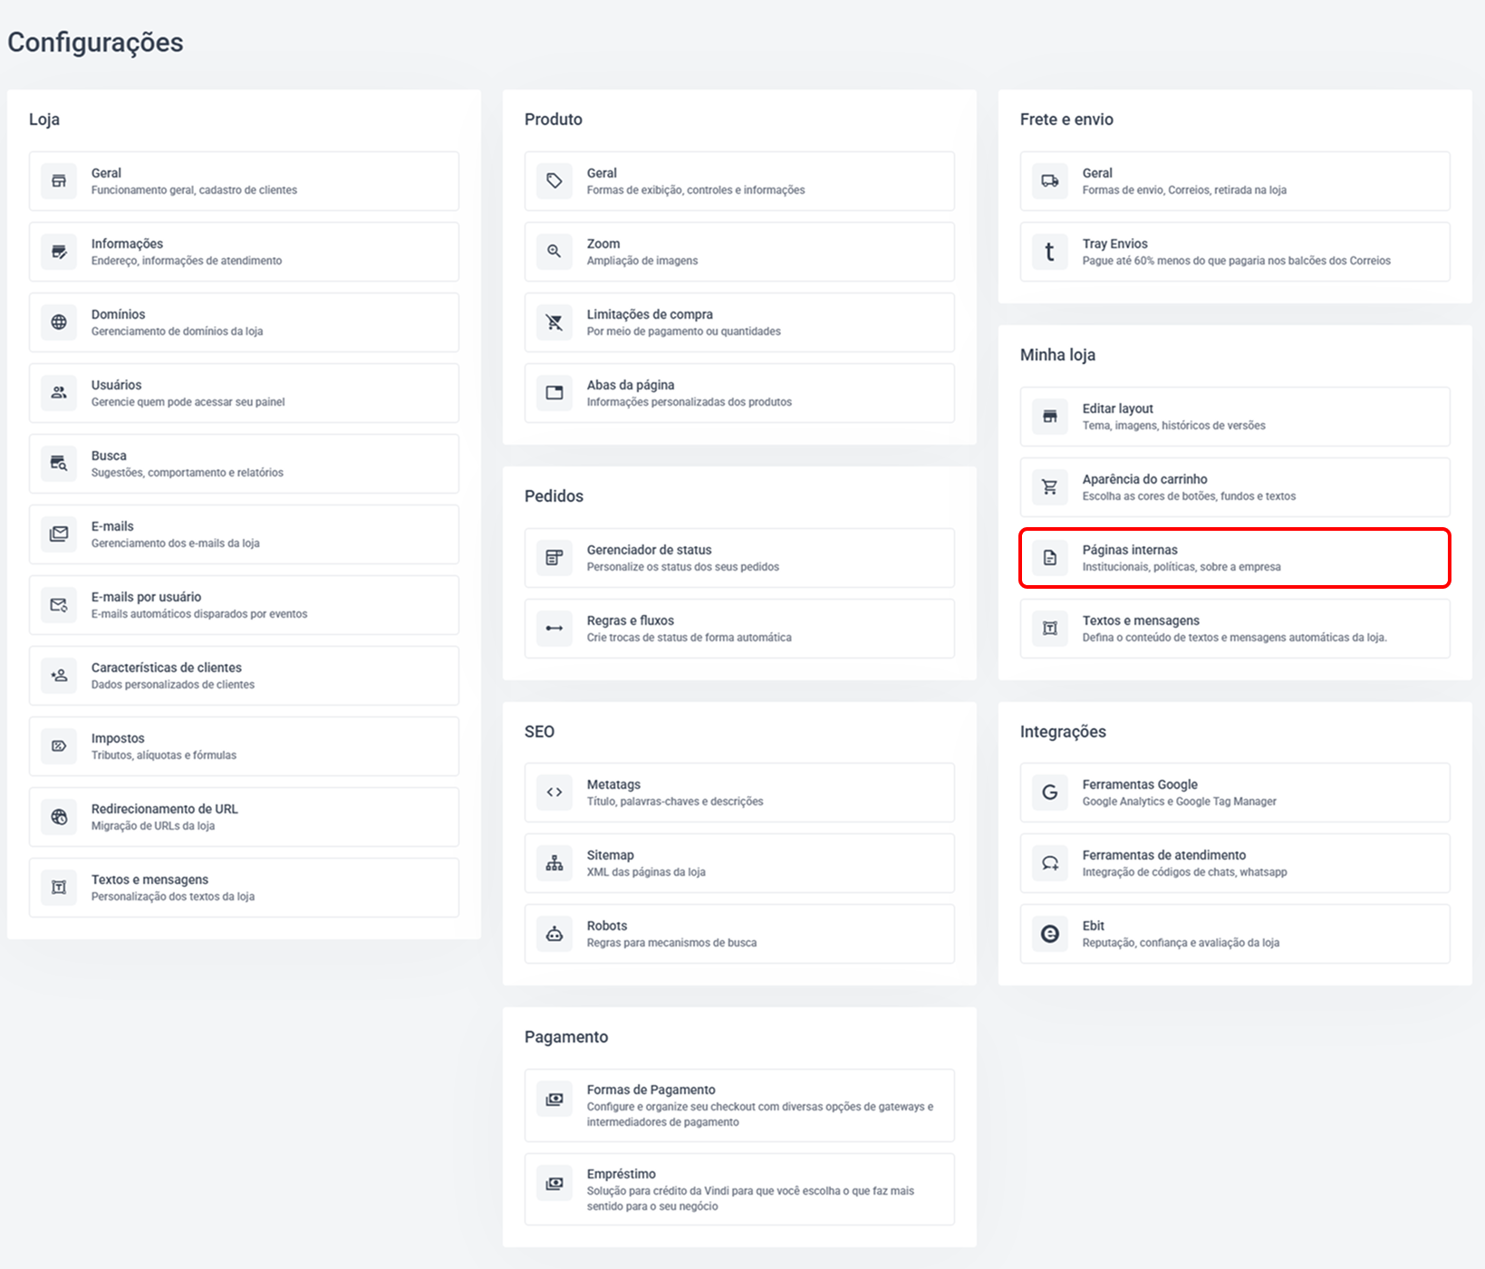Click the store icon for Editar layout
This screenshot has width=1485, height=1269.
click(1050, 417)
